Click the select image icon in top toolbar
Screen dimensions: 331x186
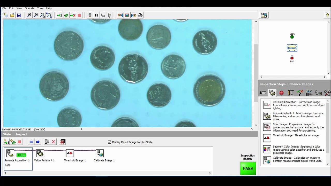pos(127,15)
